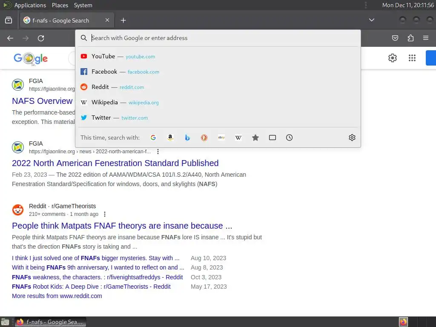Click the f-nafs Google Search taskbar button
This screenshot has height=327, width=436.
pyautogui.click(x=50, y=322)
